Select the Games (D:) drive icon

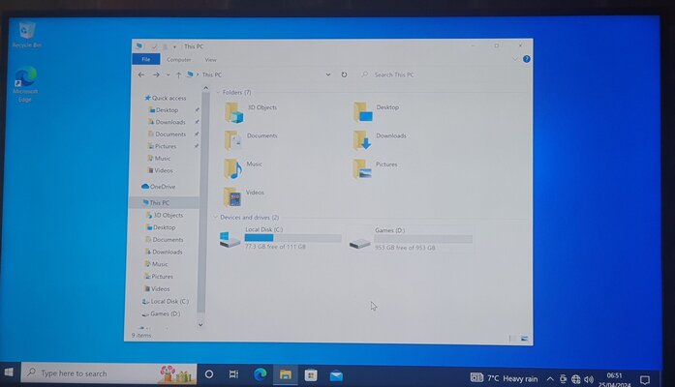359,244
